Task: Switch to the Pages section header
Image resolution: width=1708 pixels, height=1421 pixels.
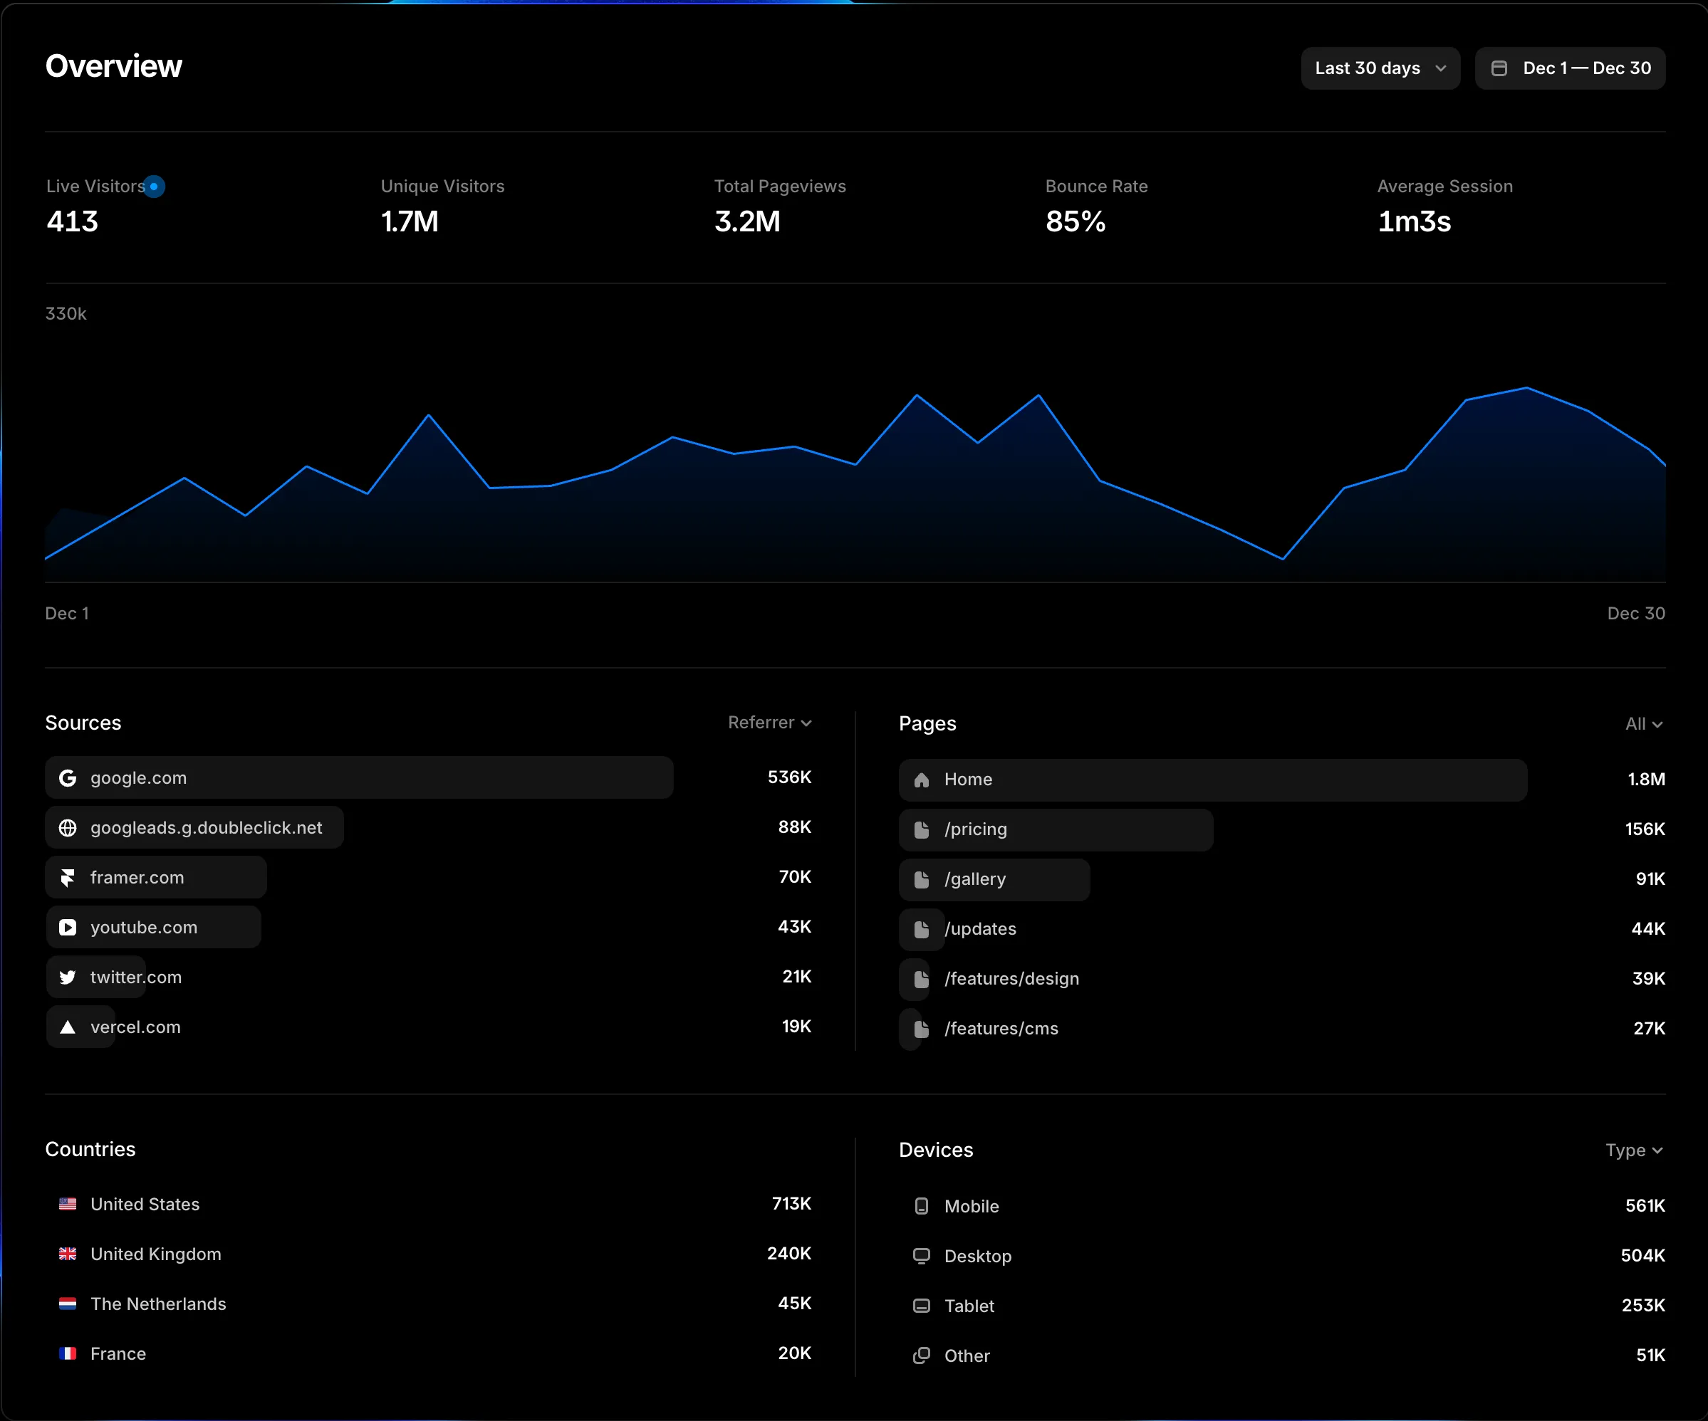Action: (x=927, y=723)
